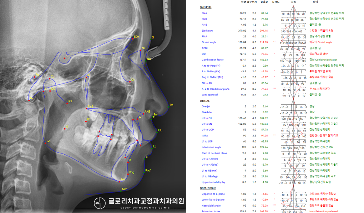The width and height of the screenshot is (364, 213).
Task: Select the Go landmark on the mandible
Action: point(44,143)
